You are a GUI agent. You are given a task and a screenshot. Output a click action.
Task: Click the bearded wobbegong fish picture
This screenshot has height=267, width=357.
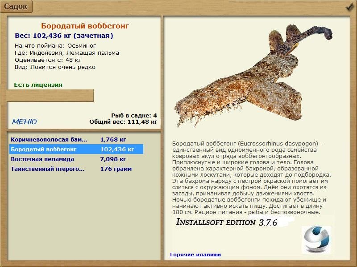[x=254, y=76]
